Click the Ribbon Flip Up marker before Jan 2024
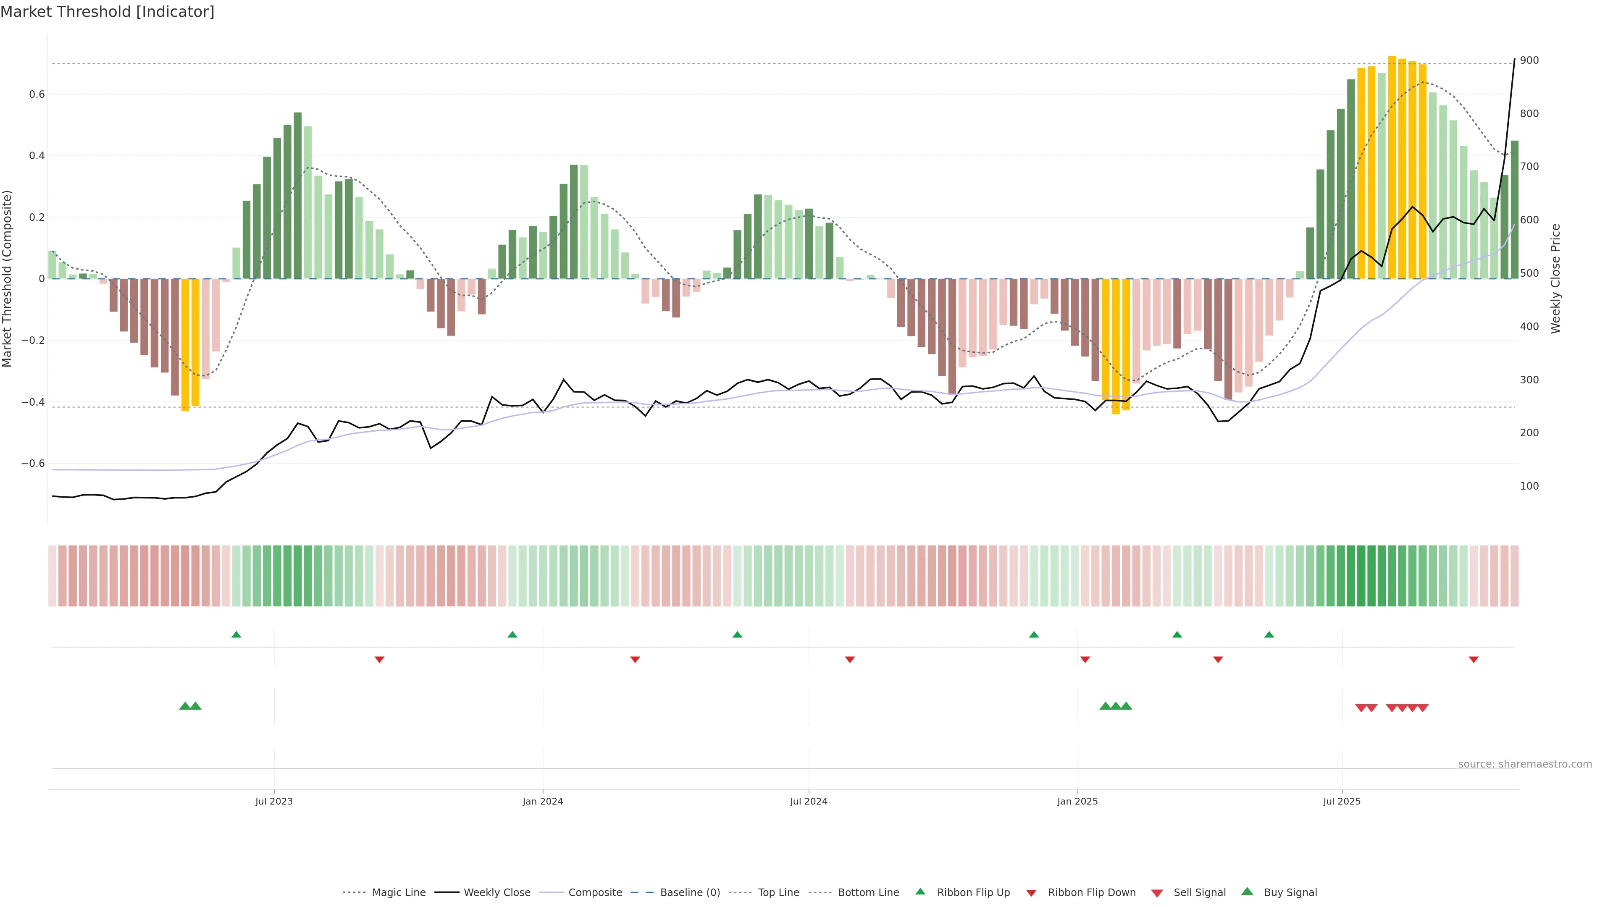The width and height of the screenshot is (1613, 907). (x=512, y=635)
